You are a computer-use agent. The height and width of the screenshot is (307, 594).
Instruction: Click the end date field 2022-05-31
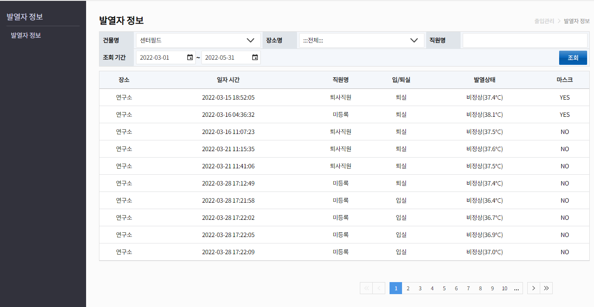(226, 58)
